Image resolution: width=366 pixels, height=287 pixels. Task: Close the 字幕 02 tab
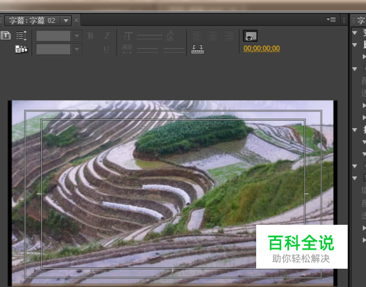pos(76,20)
